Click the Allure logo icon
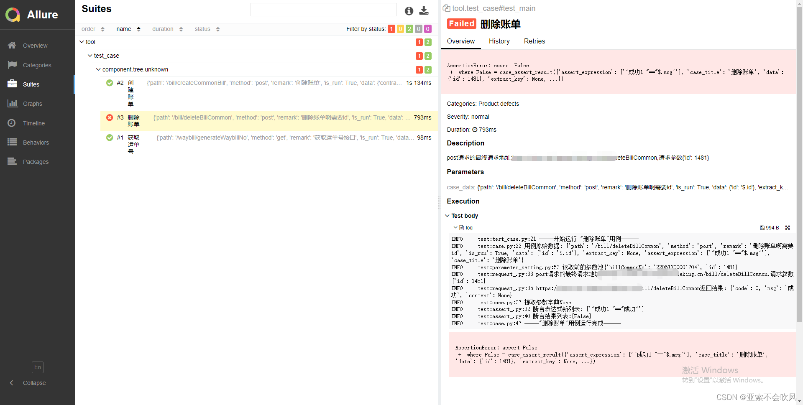 pos(13,15)
